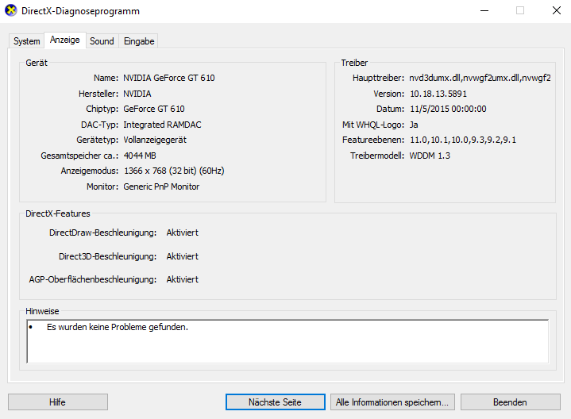Click inside the Hinweise text box
Image resolution: width=571 pixels, height=419 pixels.
pos(287,341)
